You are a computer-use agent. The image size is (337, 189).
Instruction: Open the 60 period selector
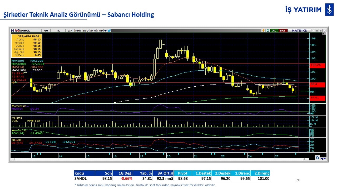(46, 30)
